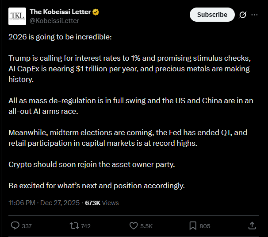Open the share post icon
Image resolution: width=268 pixels, height=237 pixels.
coord(252,225)
